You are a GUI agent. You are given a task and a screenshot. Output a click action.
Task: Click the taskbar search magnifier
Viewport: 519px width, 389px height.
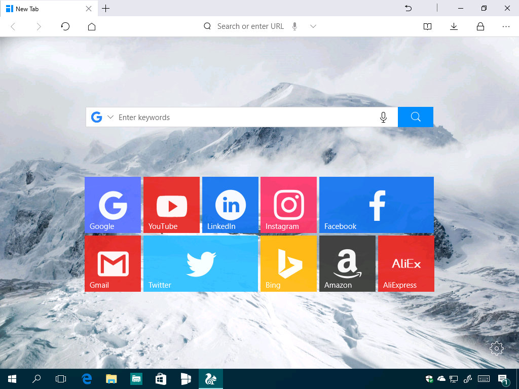[x=36, y=379]
